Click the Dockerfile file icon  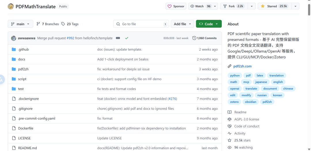pos(14,128)
